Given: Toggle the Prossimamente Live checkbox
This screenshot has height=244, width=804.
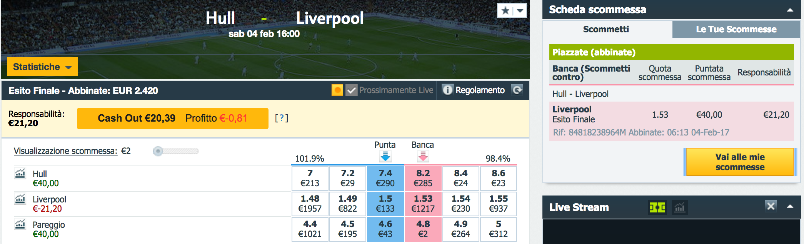Looking at the screenshot, I should [351, 90].
